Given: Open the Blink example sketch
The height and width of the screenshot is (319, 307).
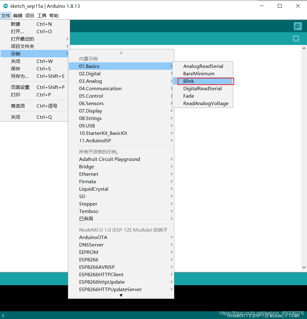Looking at the screenshot, I should tap(203, 81).
